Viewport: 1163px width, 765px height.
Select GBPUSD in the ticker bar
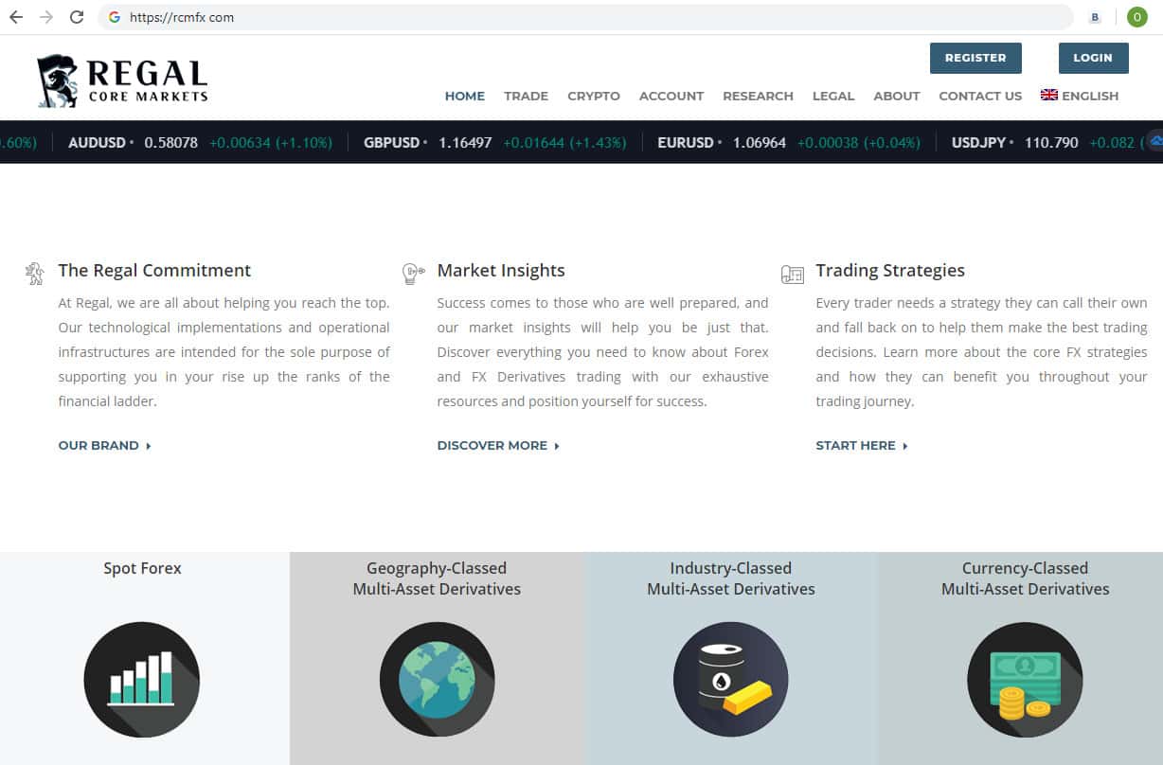391,143
